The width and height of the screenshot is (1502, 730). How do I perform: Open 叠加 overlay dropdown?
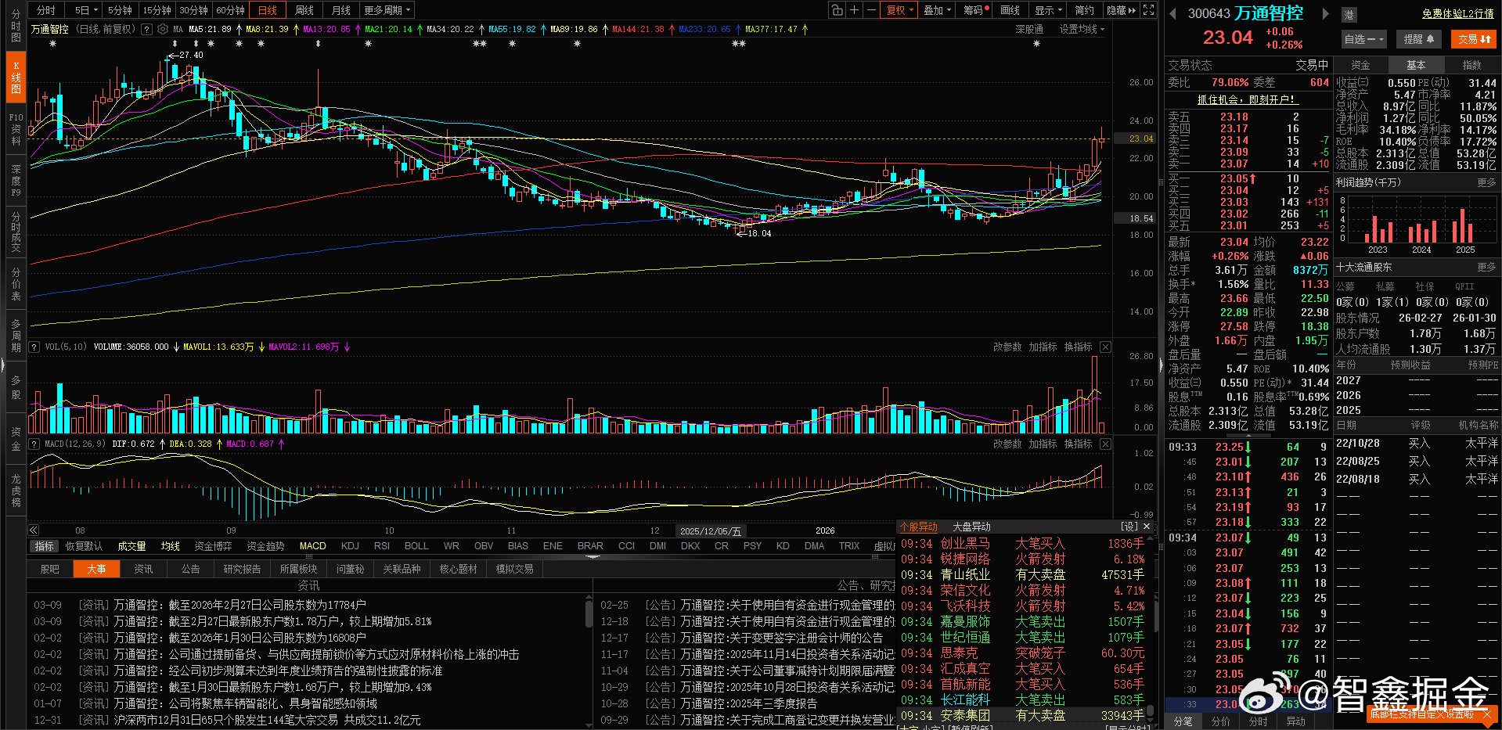click(937, 10)
